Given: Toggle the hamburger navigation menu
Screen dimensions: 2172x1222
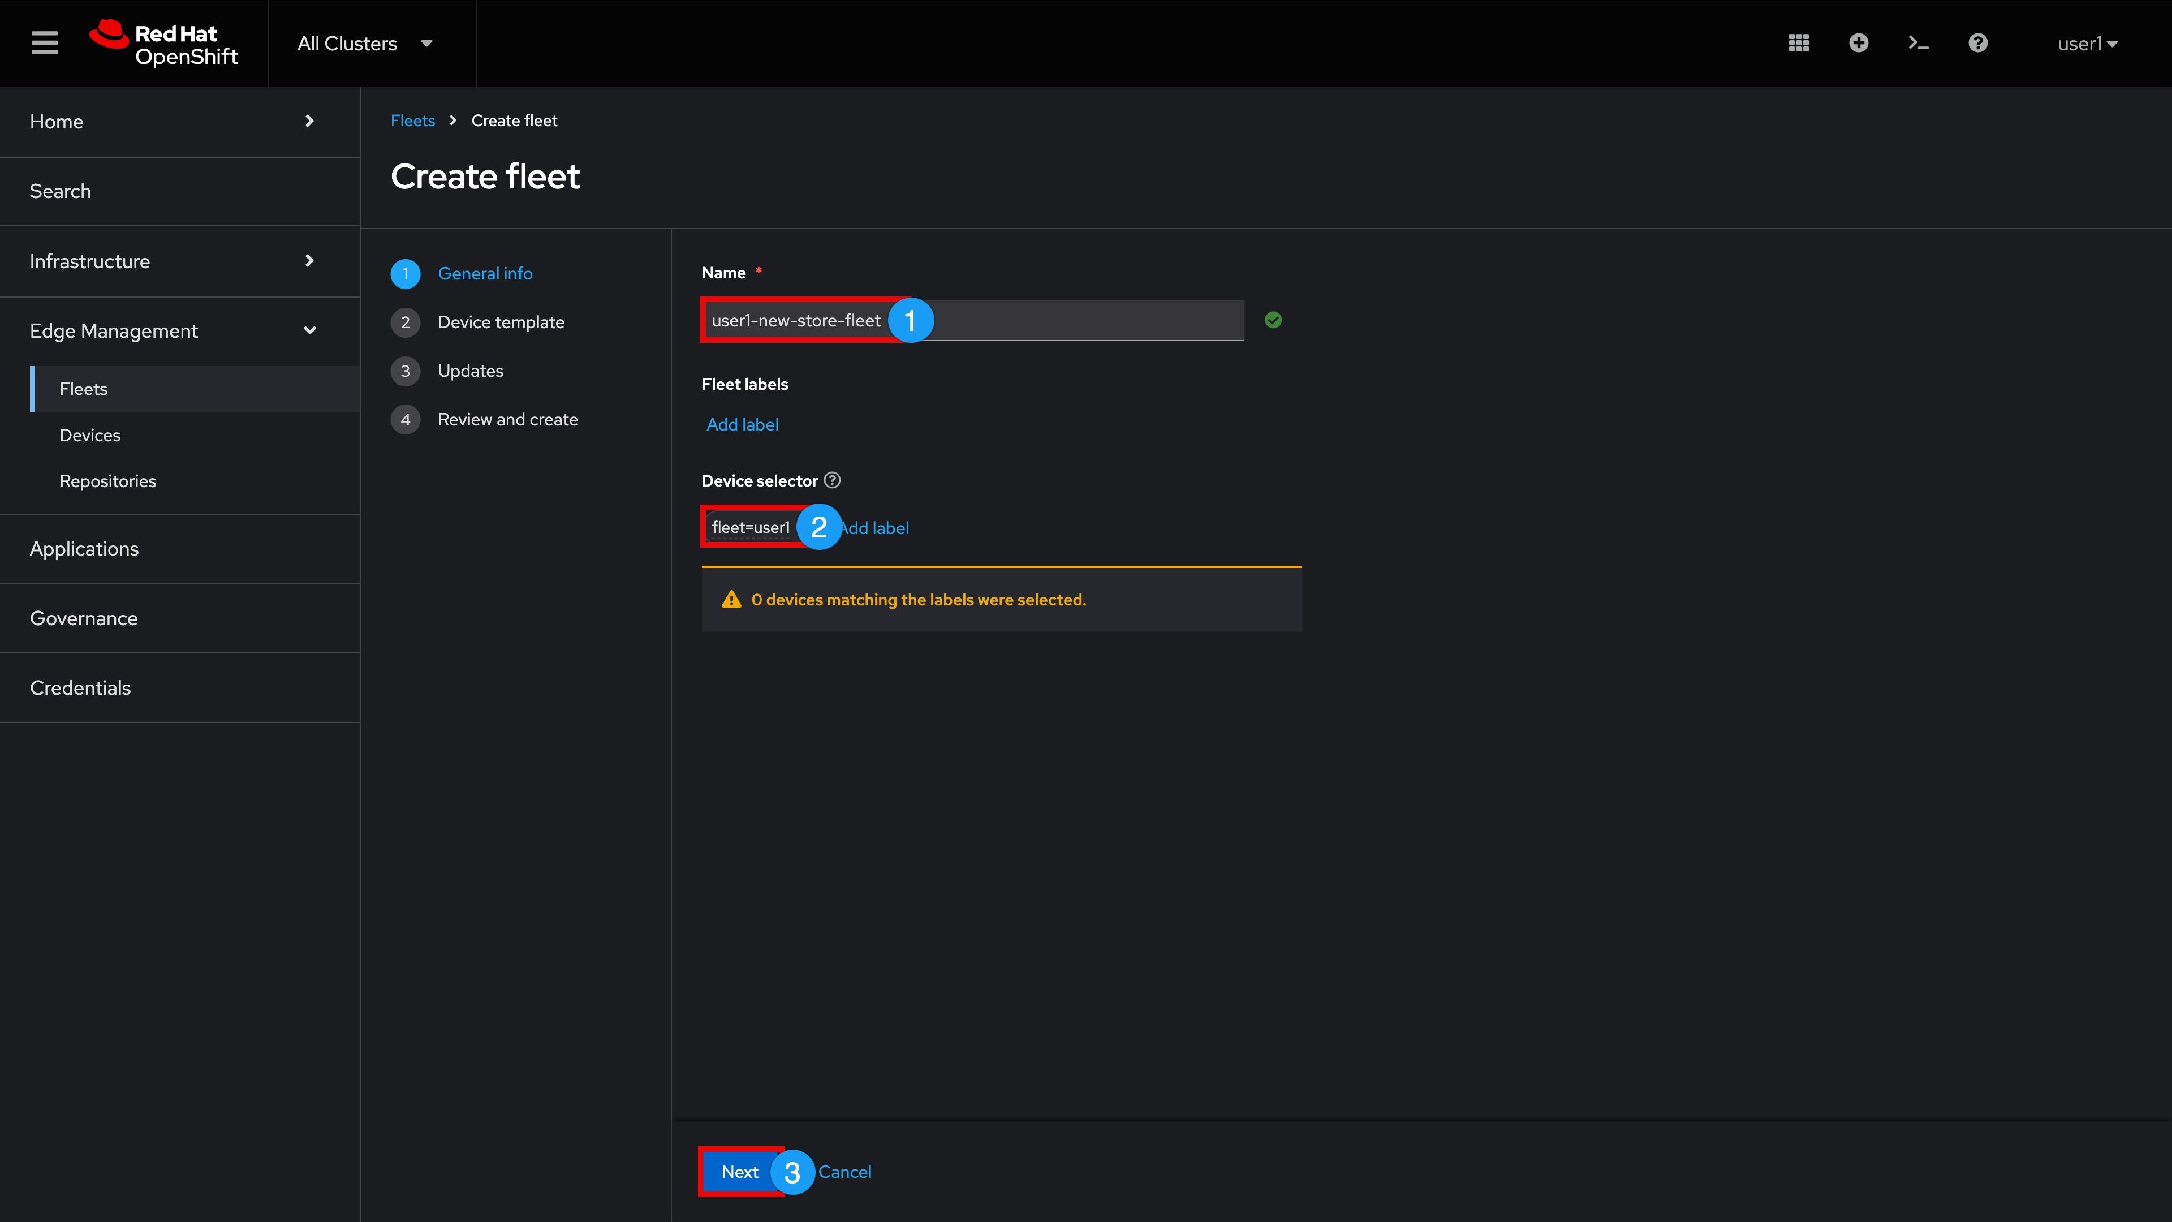Looking at the screenshot, I should (45, 43).
